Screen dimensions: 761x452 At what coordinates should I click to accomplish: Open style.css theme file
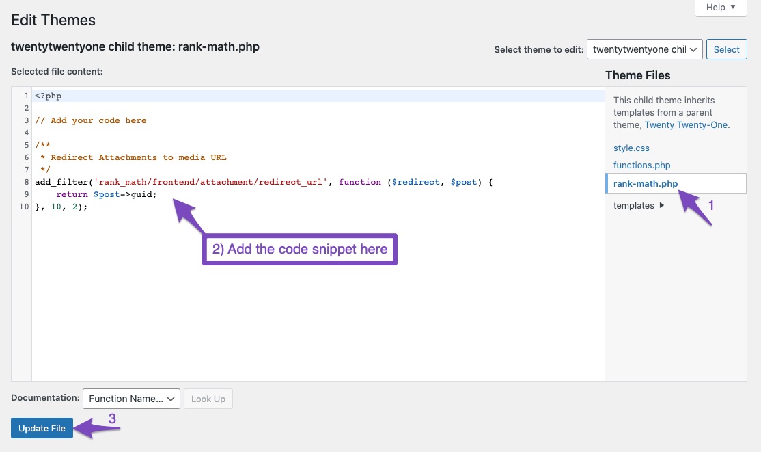click(x=631, y=148)
